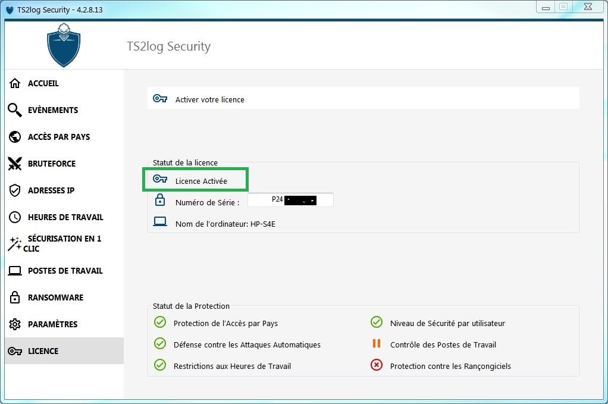The image size is (608, 404).
Task: Click the Statut de la licence group title
Action: coord(185,163)
